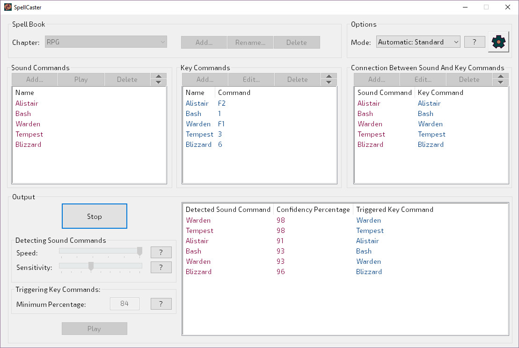Click the Minimum Percentage field
The height and width of the screenshot is (348, 519).
(x=124, y=304)
